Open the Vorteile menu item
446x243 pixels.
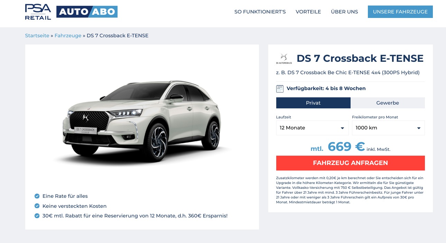(x=308, y=12)
